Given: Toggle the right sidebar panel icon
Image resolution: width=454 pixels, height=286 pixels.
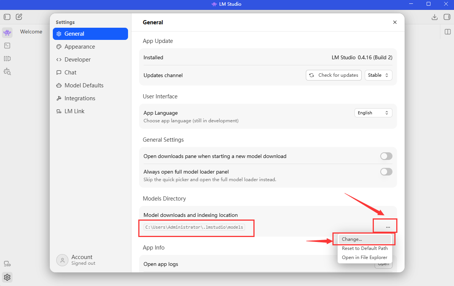Looking at the screenshot, I should (x=447, y=17).
